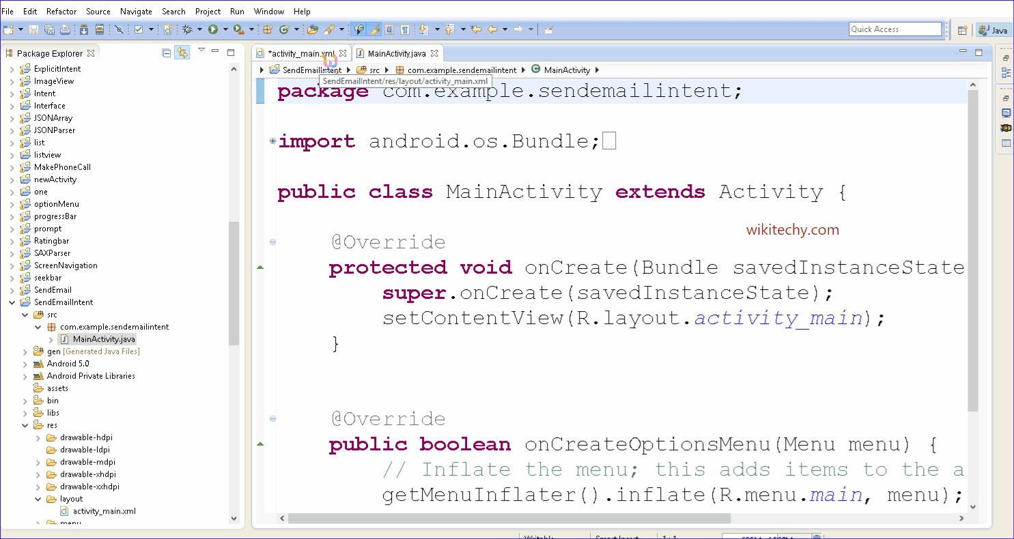Collapse the SendEmailIntent project node

[x=12, y=302]
